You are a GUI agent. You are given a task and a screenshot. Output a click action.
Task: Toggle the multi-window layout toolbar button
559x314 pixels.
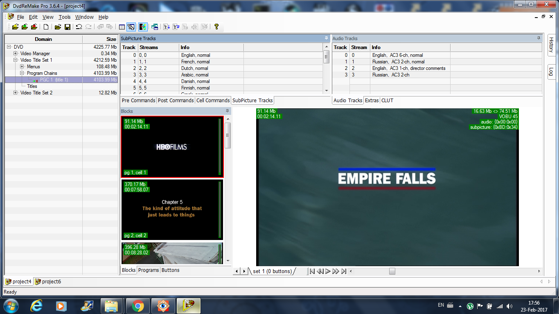pos(131,27)
